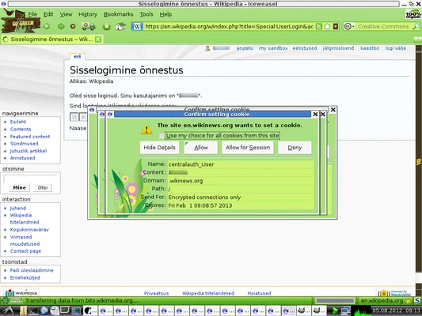The width and height of the screenshot is (422, 316).
Task: Open the History menu
Action: coord(88,14)
